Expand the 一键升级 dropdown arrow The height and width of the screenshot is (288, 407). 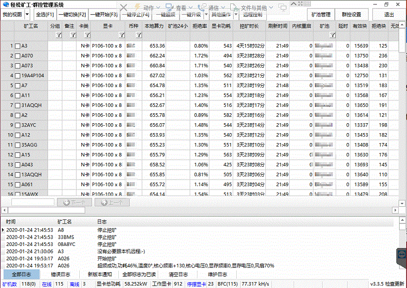click(x=206, y=14)
